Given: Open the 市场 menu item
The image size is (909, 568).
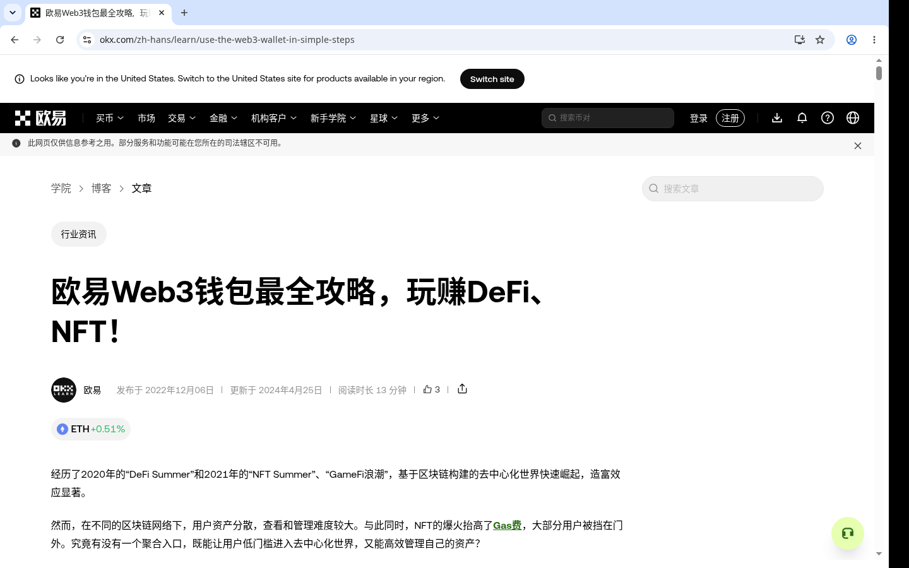Looking at the screenshot, I should click(x=146, y=118).
